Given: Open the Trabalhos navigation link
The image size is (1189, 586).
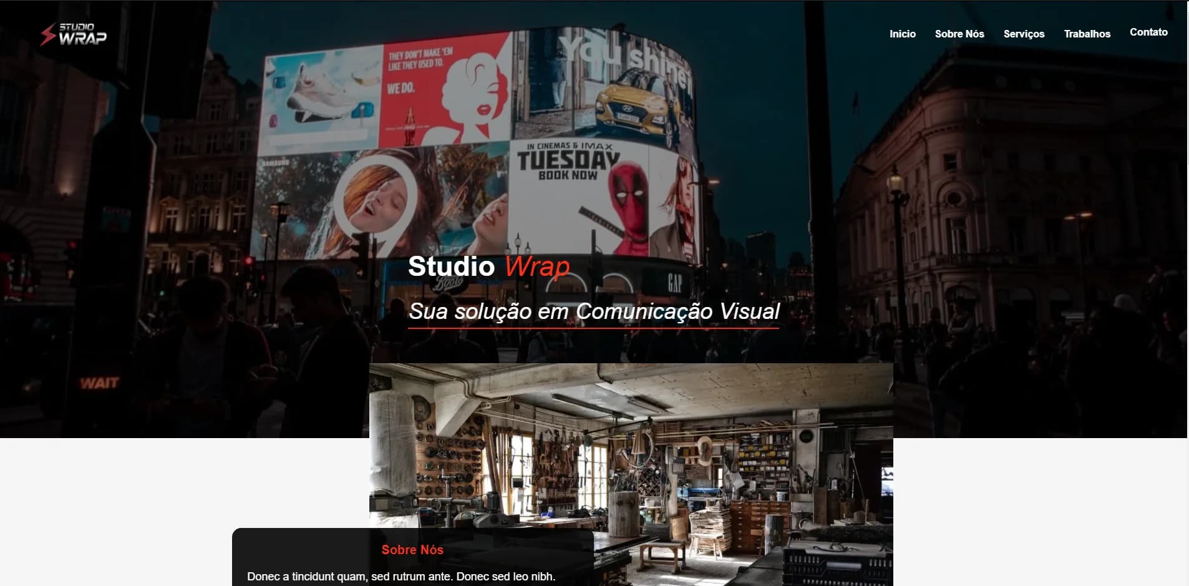Looking at the screenshot, I should [1087, 34].
